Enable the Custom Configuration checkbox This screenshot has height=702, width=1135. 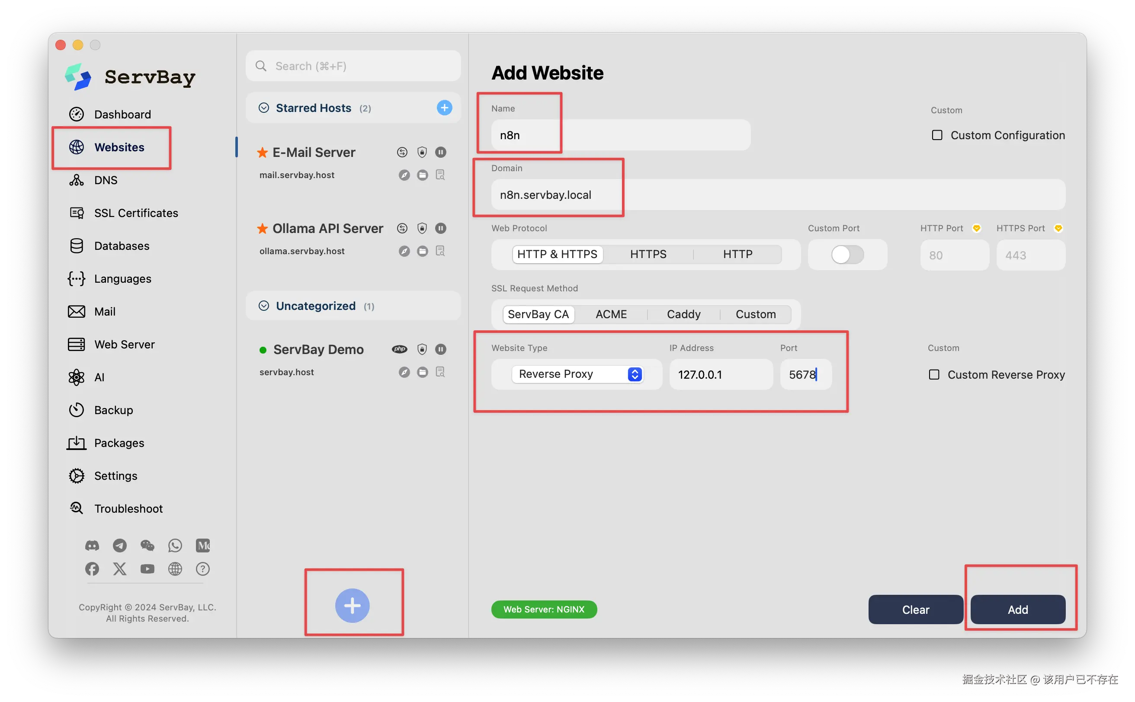point(937,135)
